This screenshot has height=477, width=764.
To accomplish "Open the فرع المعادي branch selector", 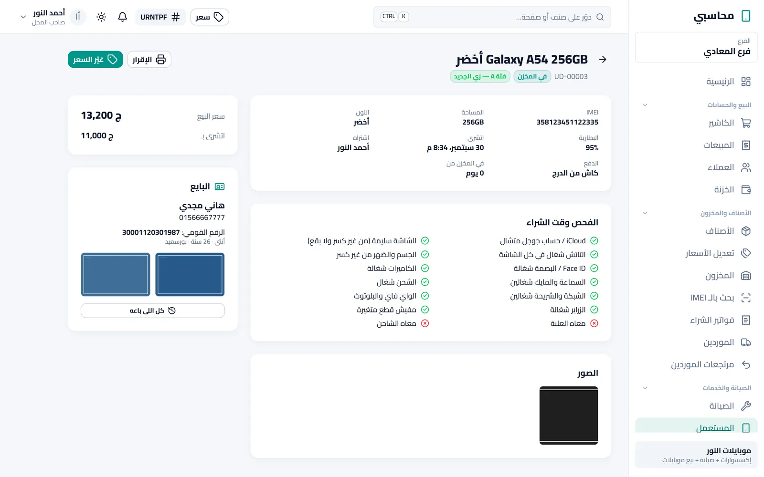I will pyautogui.click(x=696, y=47).
